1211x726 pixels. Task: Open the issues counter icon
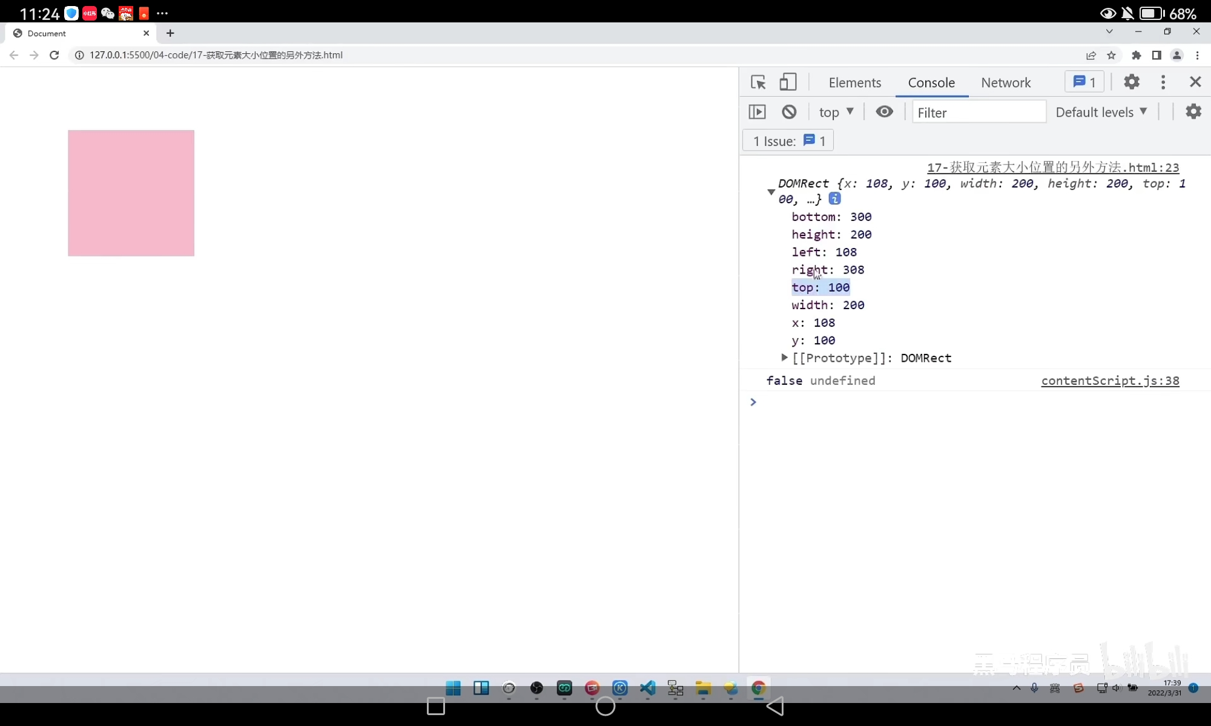click(x=1083, y=82)
